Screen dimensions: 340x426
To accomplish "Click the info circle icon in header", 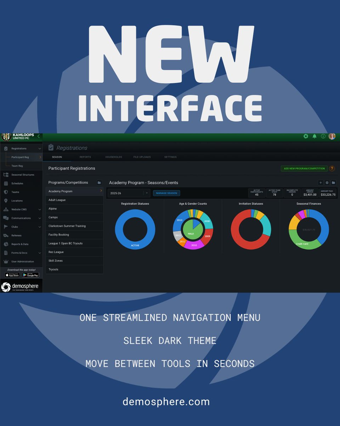I will [x=323, y=136].
